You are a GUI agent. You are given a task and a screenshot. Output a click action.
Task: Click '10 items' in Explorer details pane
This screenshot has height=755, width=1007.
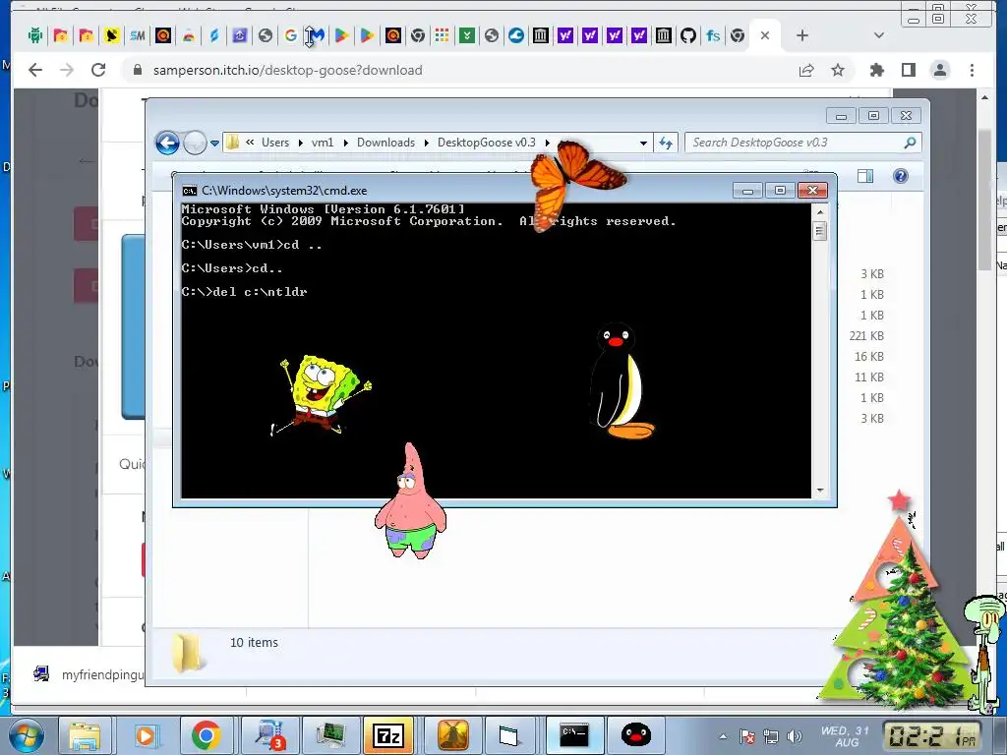pos(254,642)
